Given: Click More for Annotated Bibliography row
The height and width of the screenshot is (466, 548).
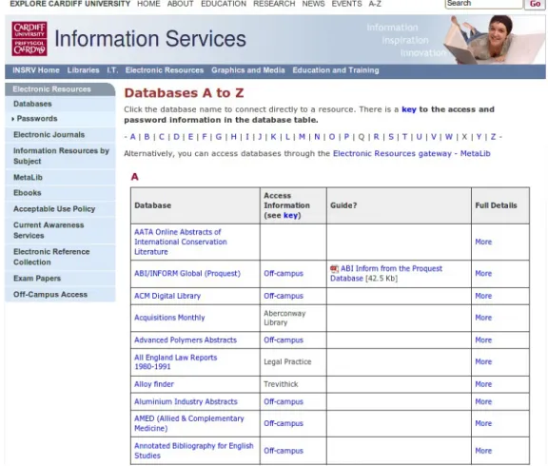Looking at the screenshot, I should pyautogui.click(x=483, y=450).
